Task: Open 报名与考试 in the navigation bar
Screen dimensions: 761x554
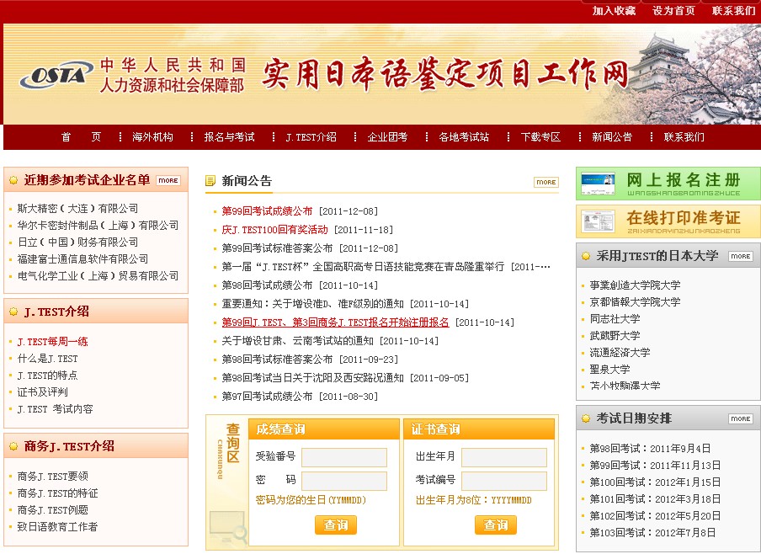Action: point(229,137)
